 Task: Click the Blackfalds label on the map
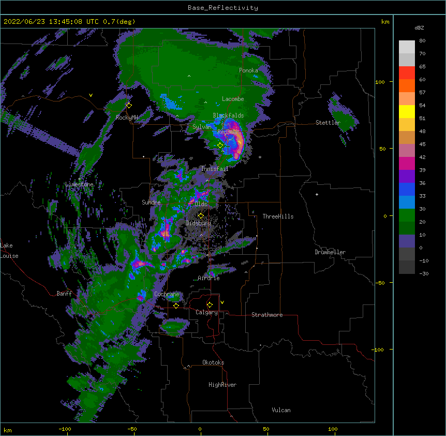point(228,115)
